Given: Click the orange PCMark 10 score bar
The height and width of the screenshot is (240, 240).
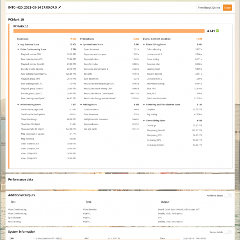Looking at the screenshot, I should pos(109,31).
